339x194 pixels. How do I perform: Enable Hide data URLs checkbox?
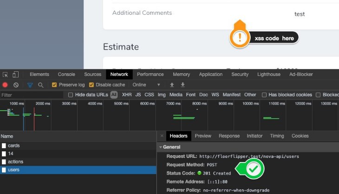click(x=71, y=95)
